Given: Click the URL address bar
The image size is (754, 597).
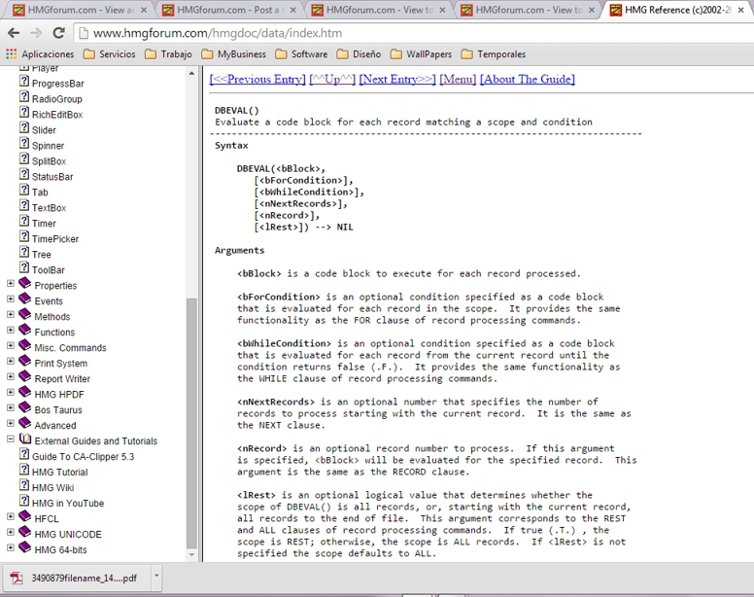Looking at the screenshot, I should 389,33.
